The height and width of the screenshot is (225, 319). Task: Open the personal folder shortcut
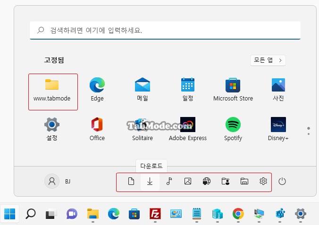226,181
